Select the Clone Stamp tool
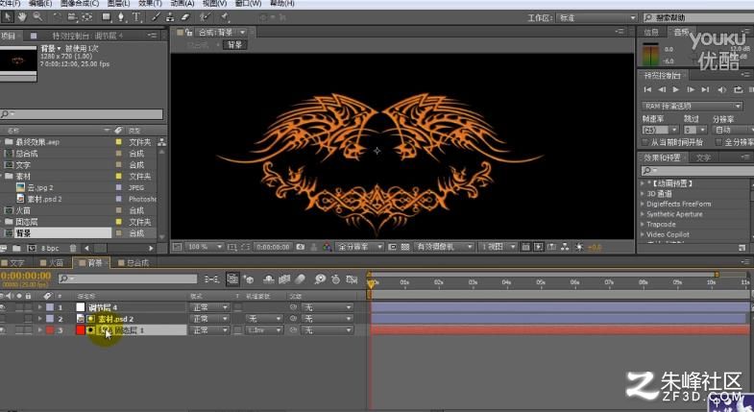The width and height of the screenshot is (754, 412). (x=170, y=17)
